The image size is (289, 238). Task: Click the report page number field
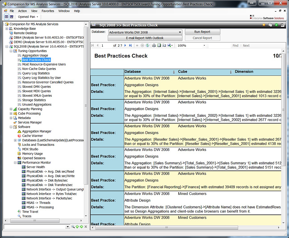106,45
